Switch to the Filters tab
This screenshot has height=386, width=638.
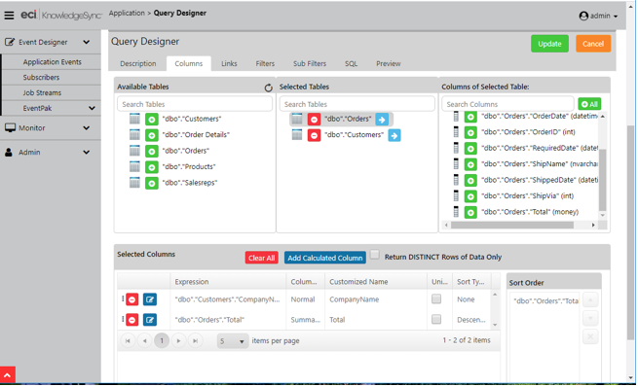click(265, 64)
